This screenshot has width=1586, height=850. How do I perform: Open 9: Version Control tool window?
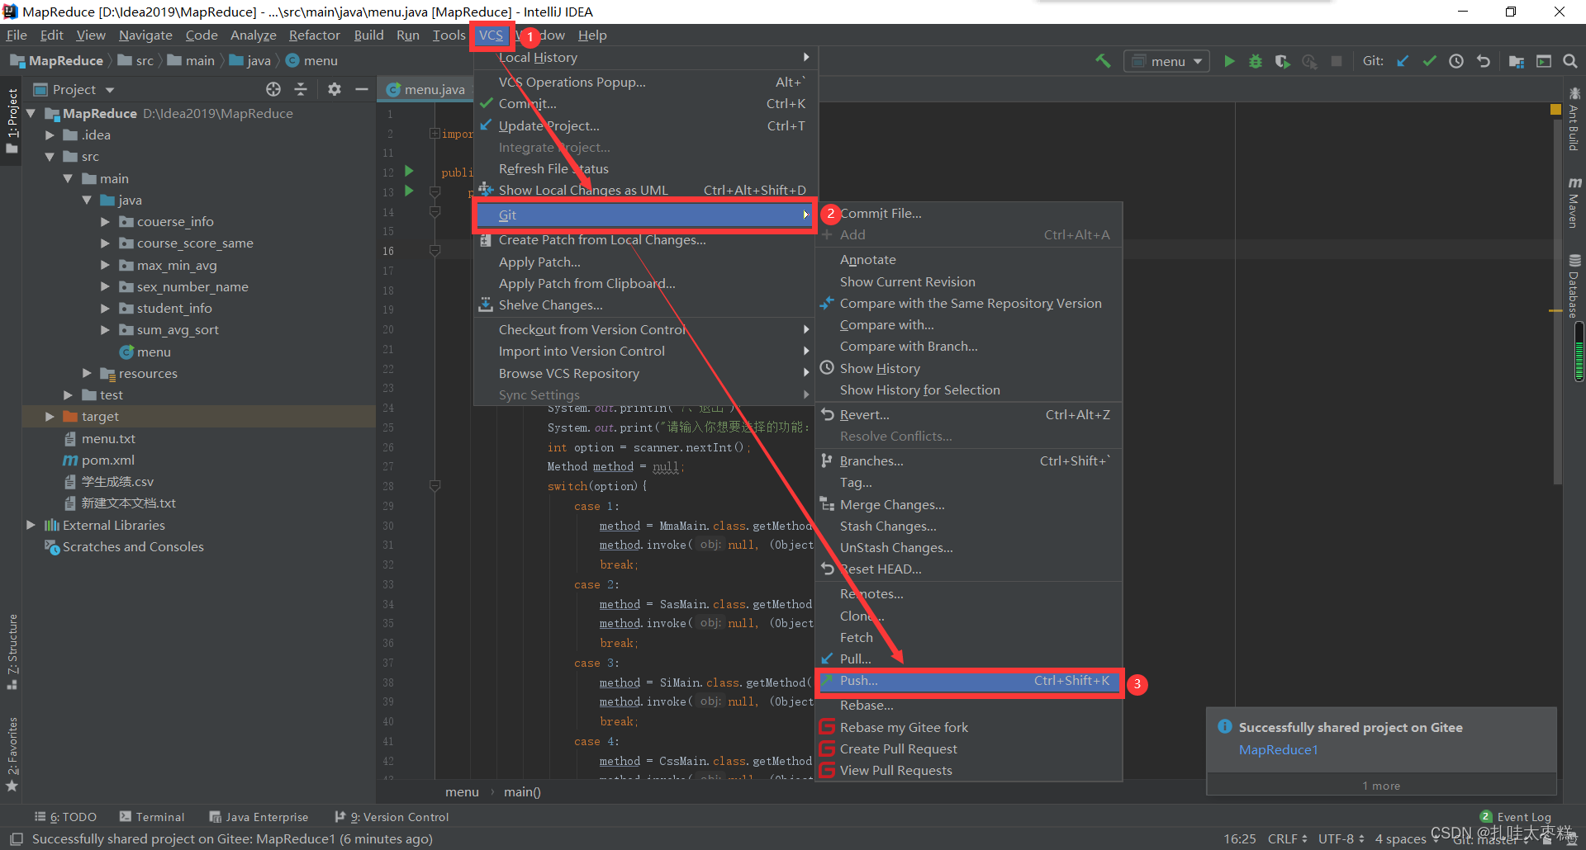[x=392, y=817]
